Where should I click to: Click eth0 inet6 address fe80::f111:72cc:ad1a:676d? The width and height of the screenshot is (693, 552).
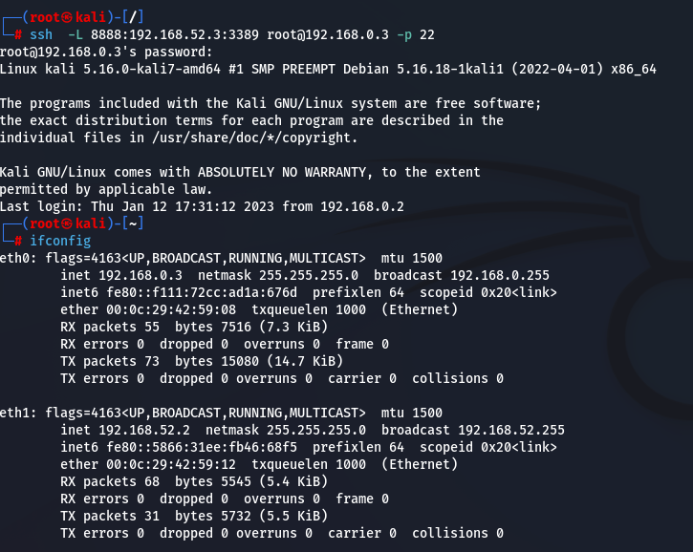[202, 292]
